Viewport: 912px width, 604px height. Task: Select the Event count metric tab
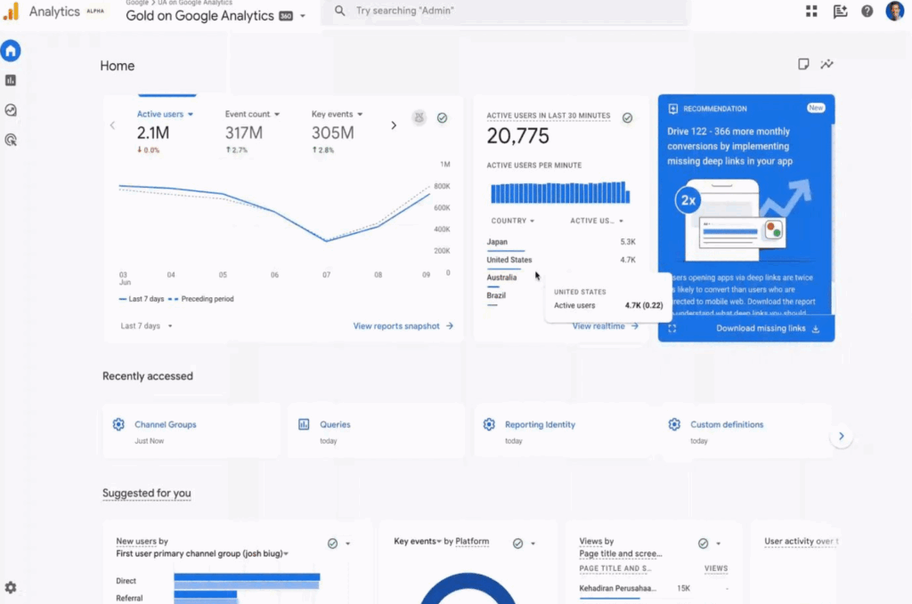[x=252, y=114]
